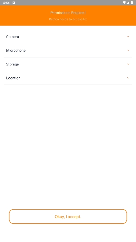Click the divider line beneath the Location row

[x=68, y=85]
